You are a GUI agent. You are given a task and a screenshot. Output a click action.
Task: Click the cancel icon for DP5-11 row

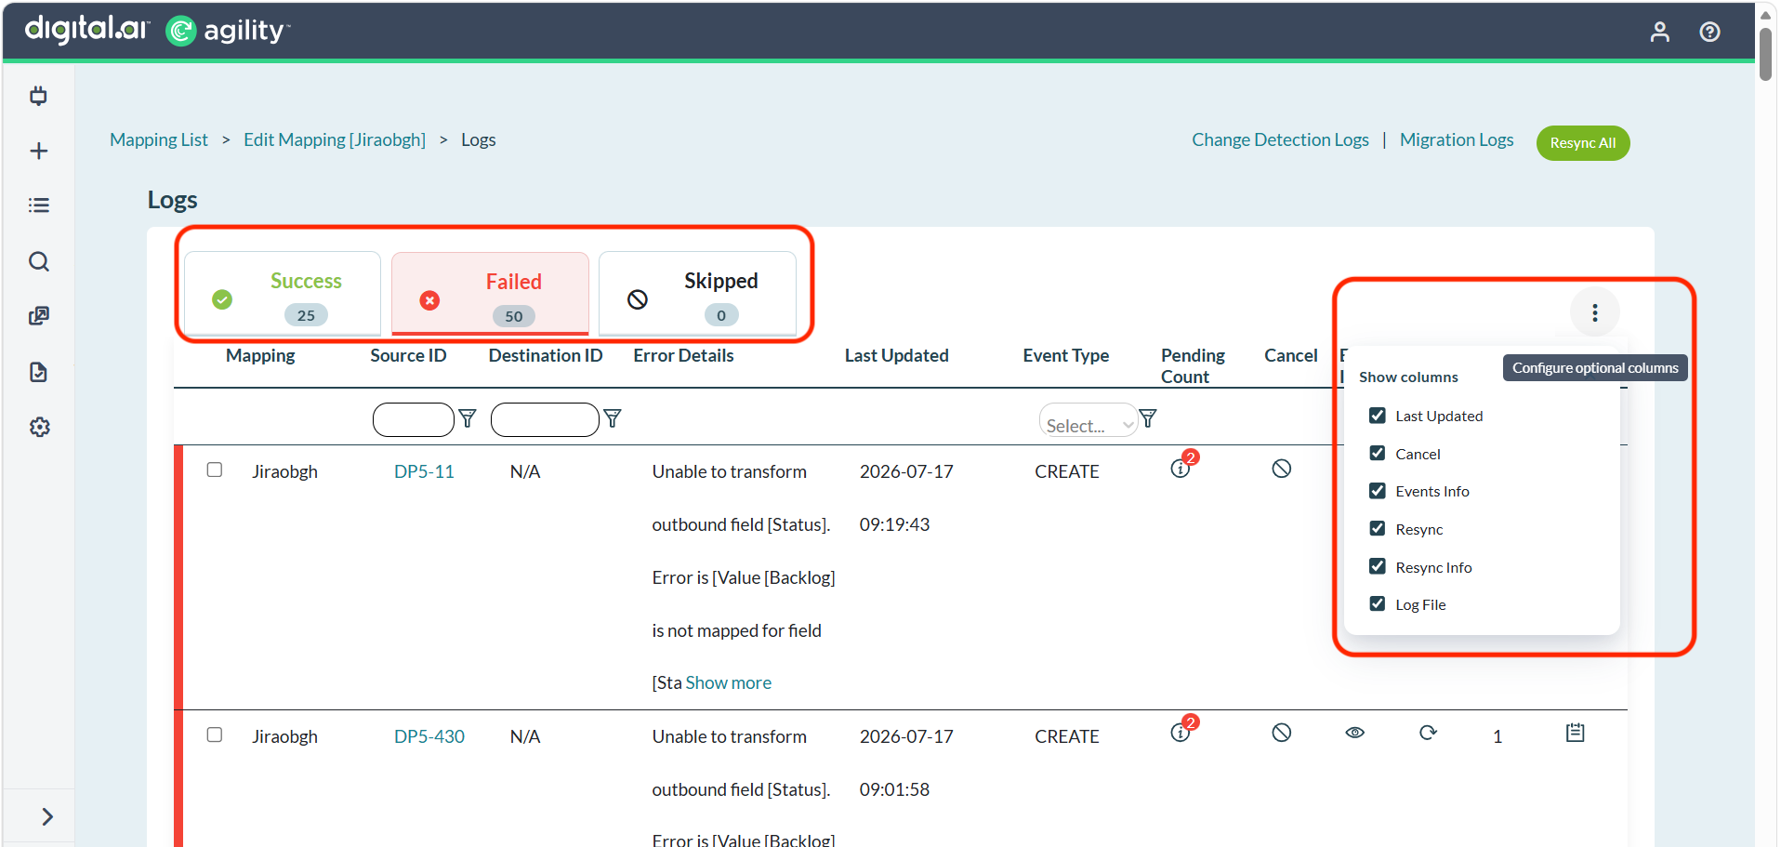click(x=1281, y=469)
